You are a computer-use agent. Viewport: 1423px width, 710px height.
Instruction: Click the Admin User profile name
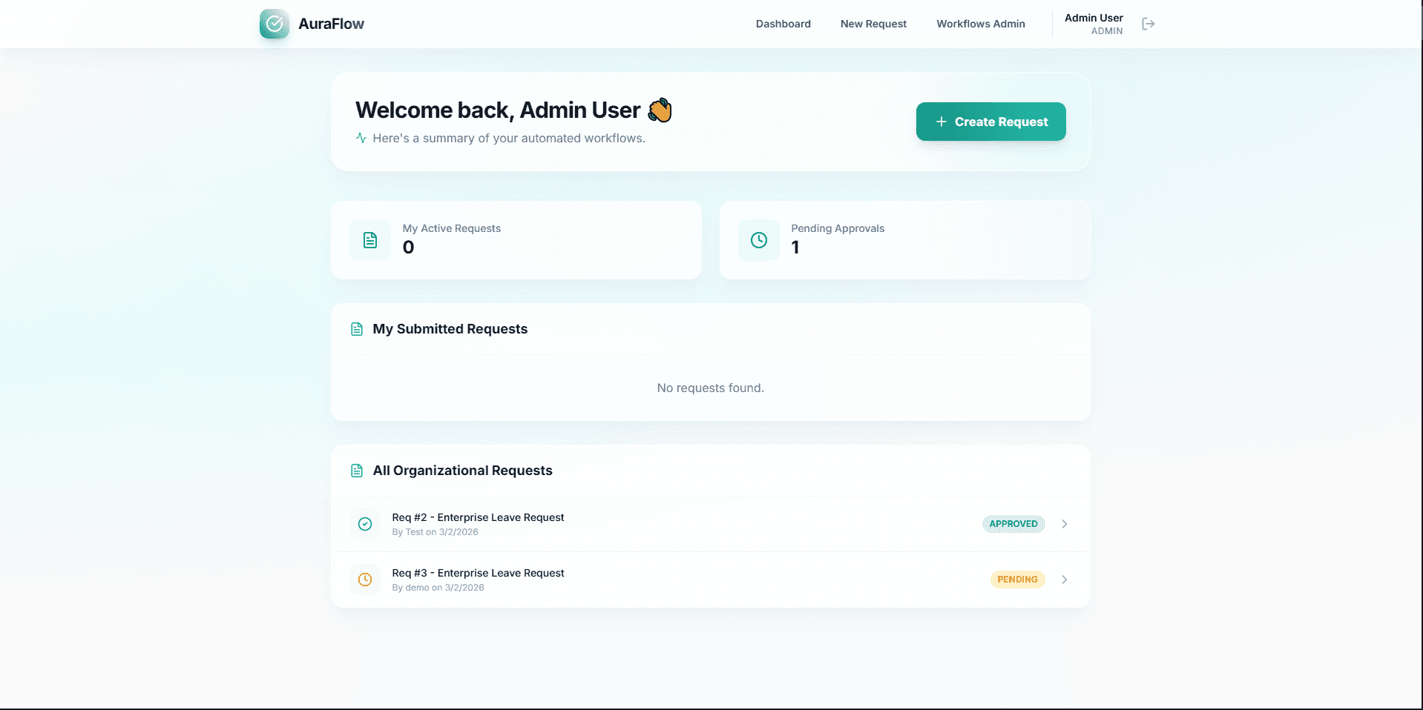point(1093,18)
